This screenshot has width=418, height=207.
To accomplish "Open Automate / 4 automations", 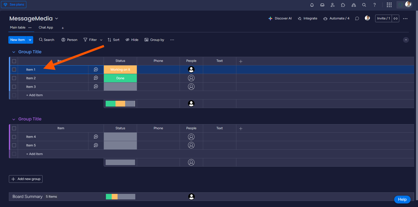I will (x=336, y=18).
